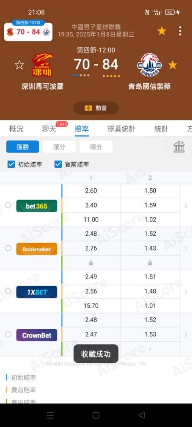Open the three-dot overflow menu

coord(180,31)
